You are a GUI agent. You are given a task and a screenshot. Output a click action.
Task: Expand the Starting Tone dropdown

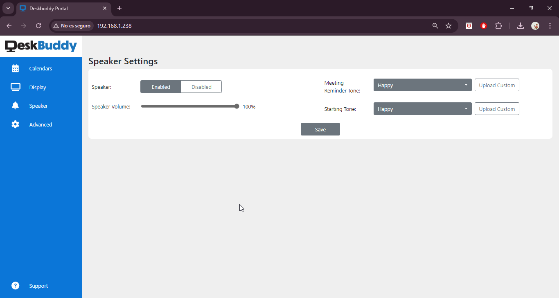point(422,109)
